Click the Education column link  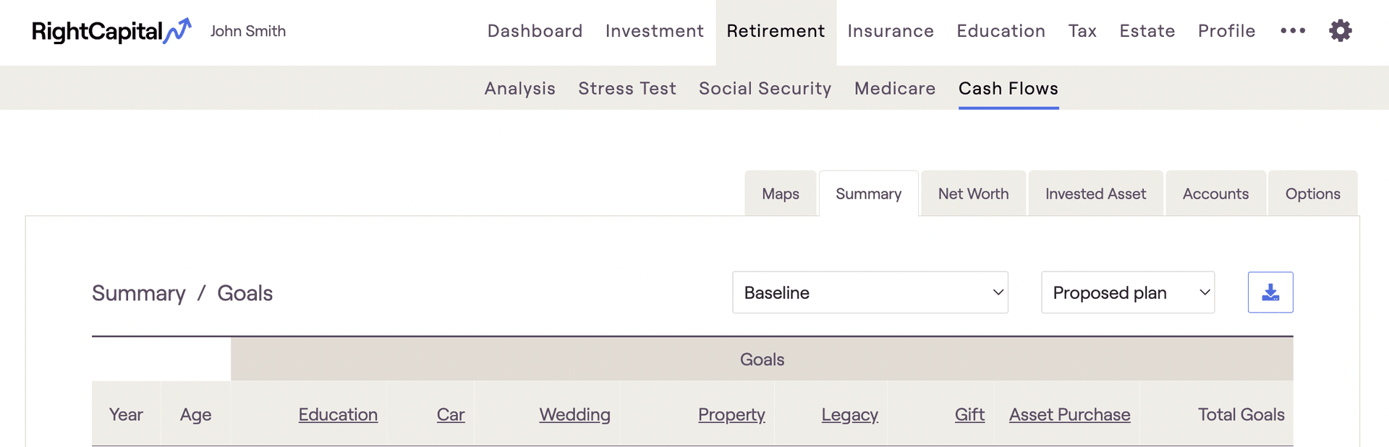(338, 415)
